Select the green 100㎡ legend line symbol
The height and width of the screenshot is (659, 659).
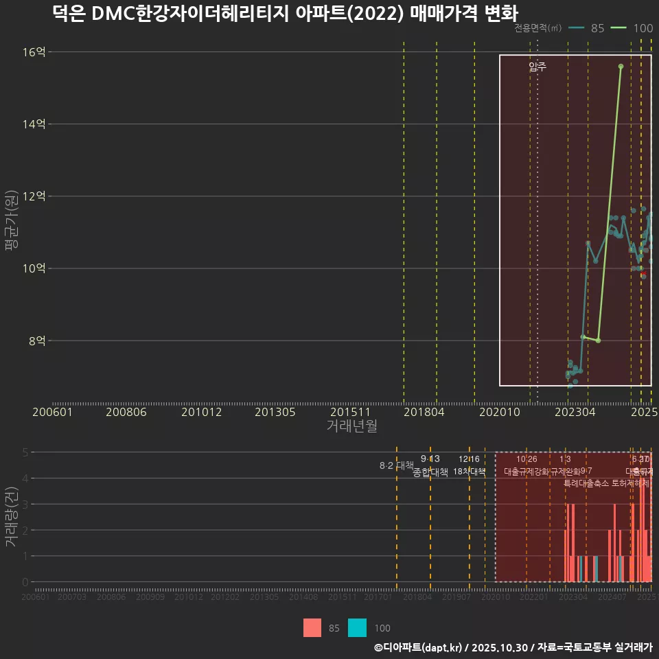(618, 28)
